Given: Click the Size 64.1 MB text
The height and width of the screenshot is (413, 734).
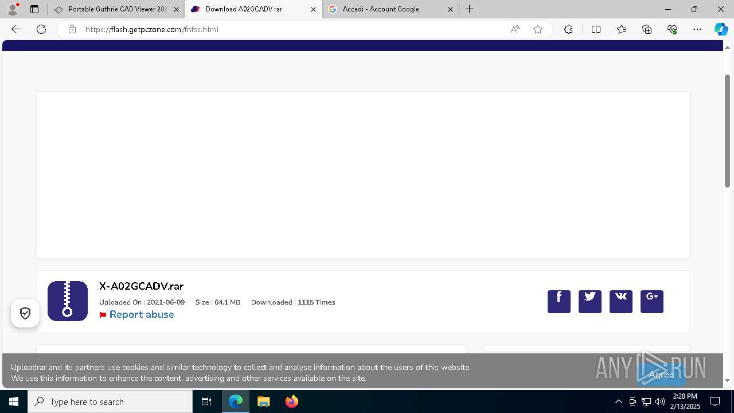Looking at the screenshot, I should click(x=218, y=302).
